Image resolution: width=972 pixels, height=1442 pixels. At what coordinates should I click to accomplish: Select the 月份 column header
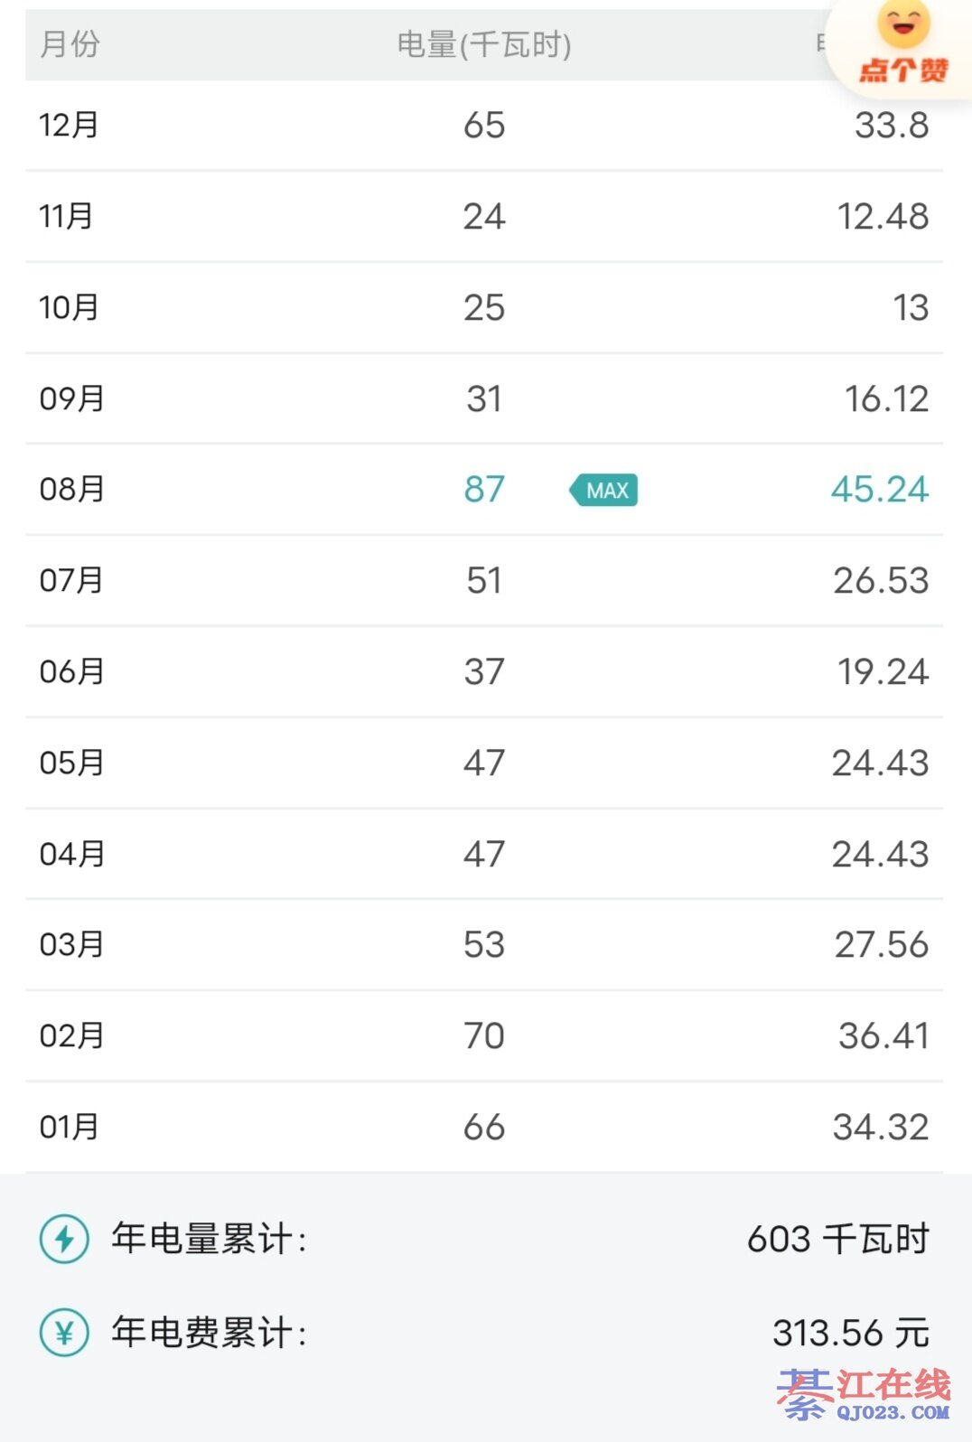pos(70,44)
